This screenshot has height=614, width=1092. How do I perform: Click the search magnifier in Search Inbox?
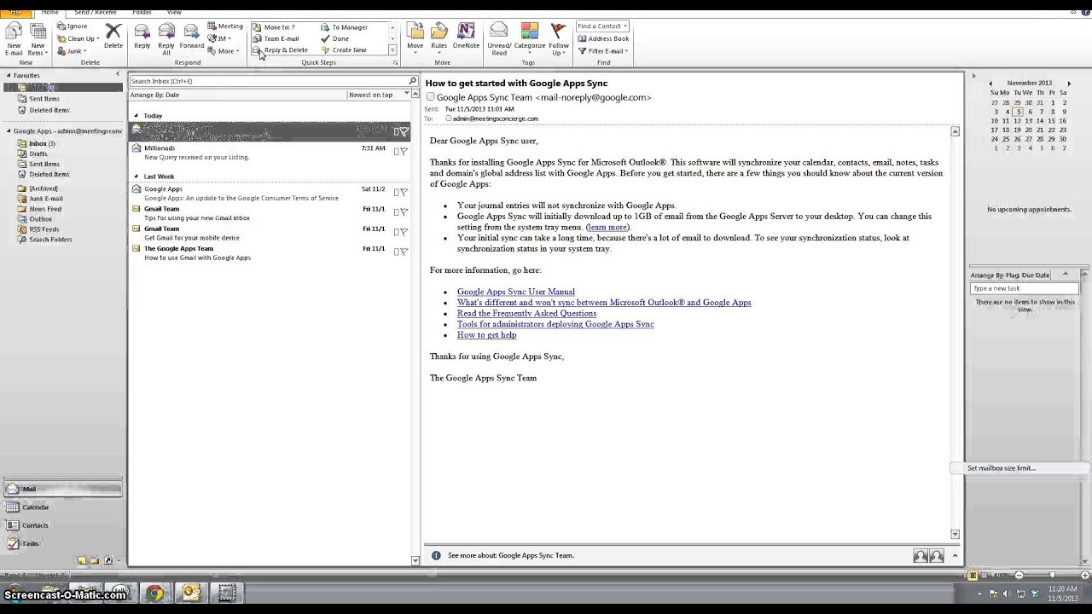412,81
